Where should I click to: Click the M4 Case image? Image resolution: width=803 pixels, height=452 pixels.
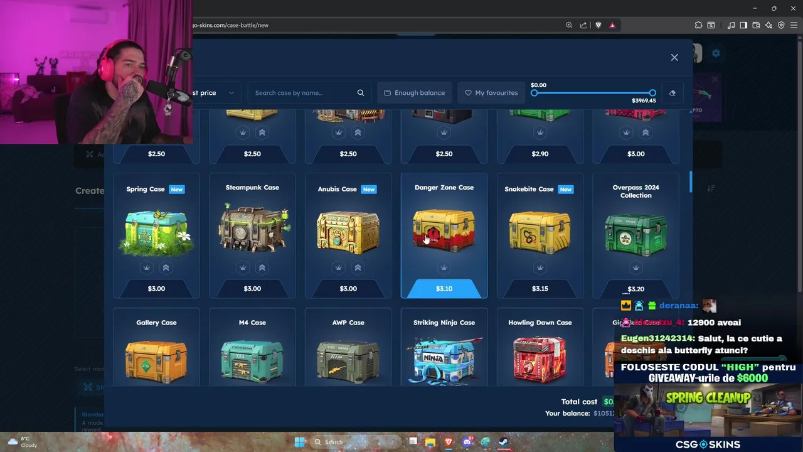(252, 362)
